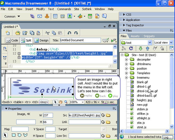Select the <table> tag in tag selector
This screenshot has width=175, height=140.
(18, 102)
